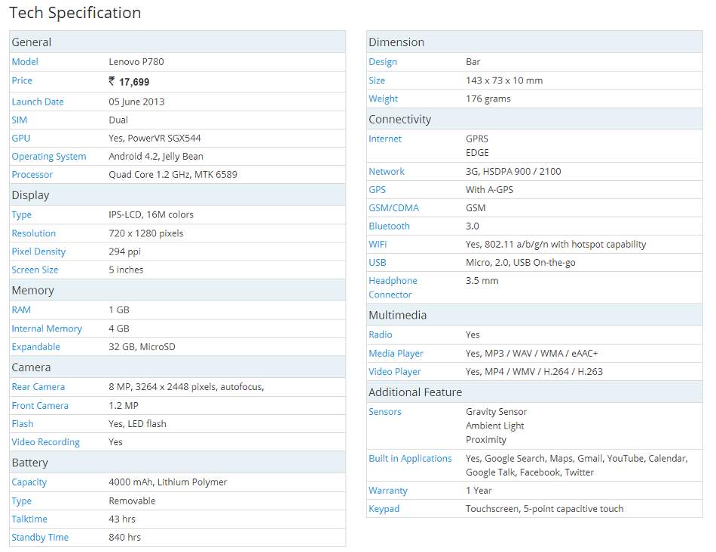Open the Headphone Connector link

pos(393,288)
